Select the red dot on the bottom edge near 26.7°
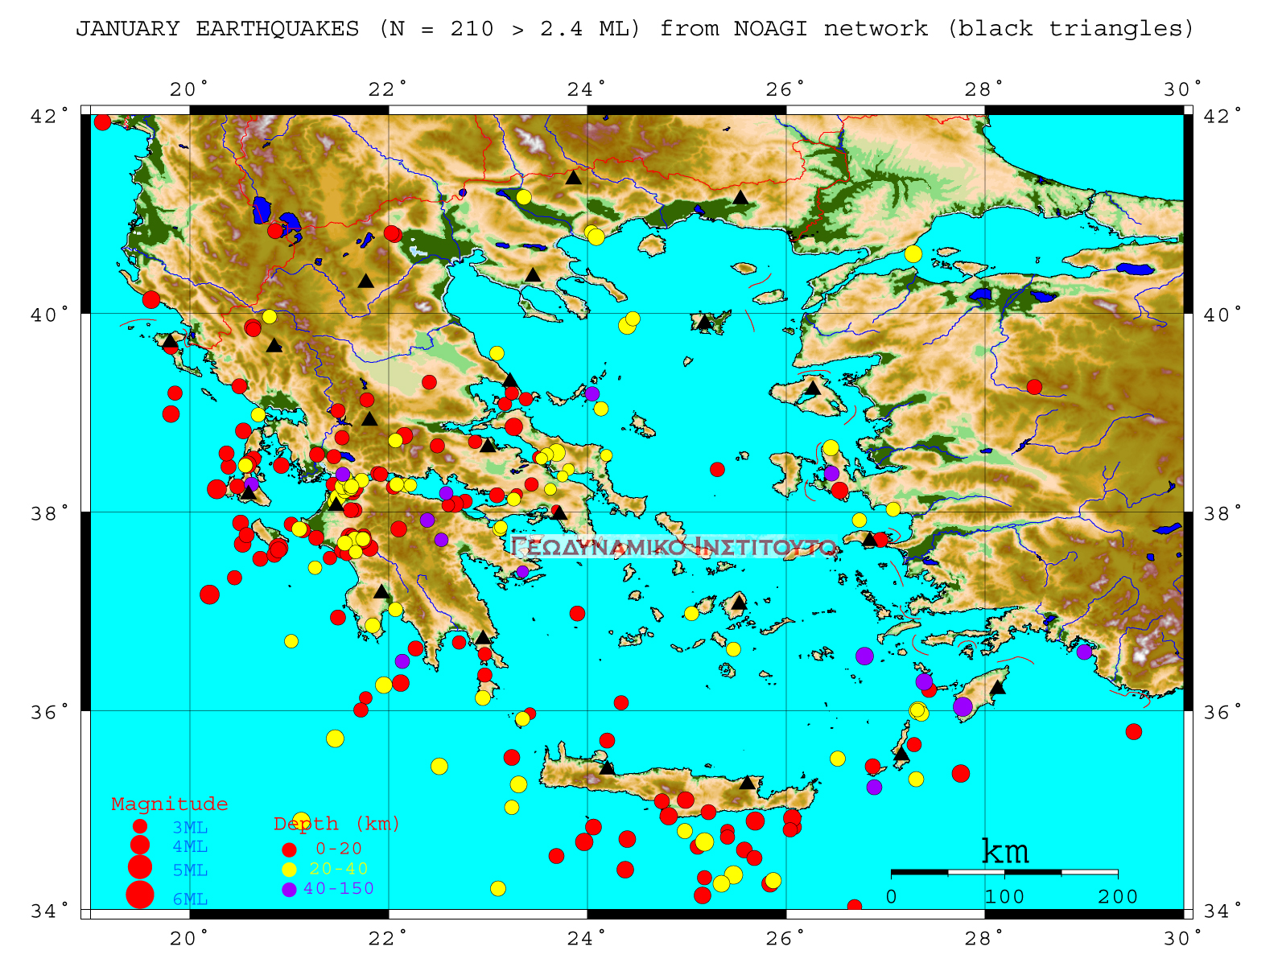Screen dimensions: 1282x975 (x=854, y=907)
